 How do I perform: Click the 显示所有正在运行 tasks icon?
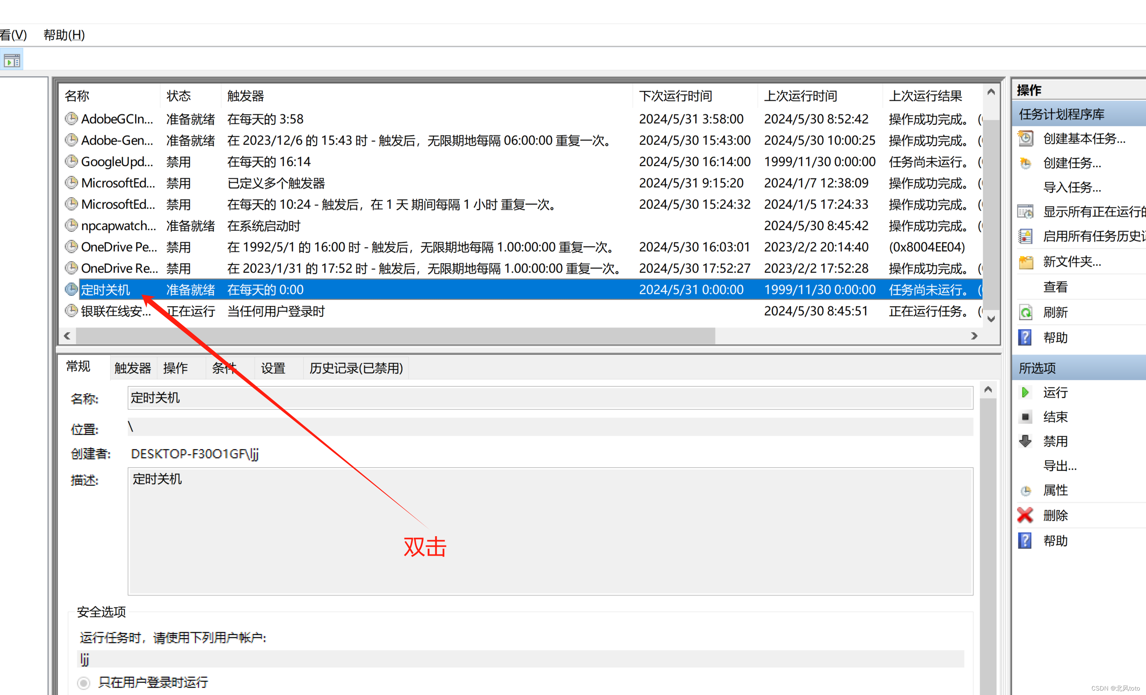(x=1026, y=212)
